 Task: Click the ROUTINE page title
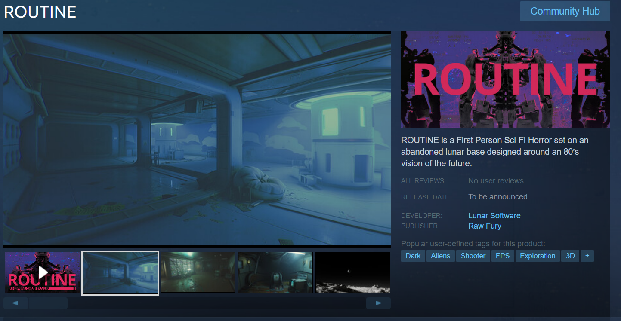point(40,12)
